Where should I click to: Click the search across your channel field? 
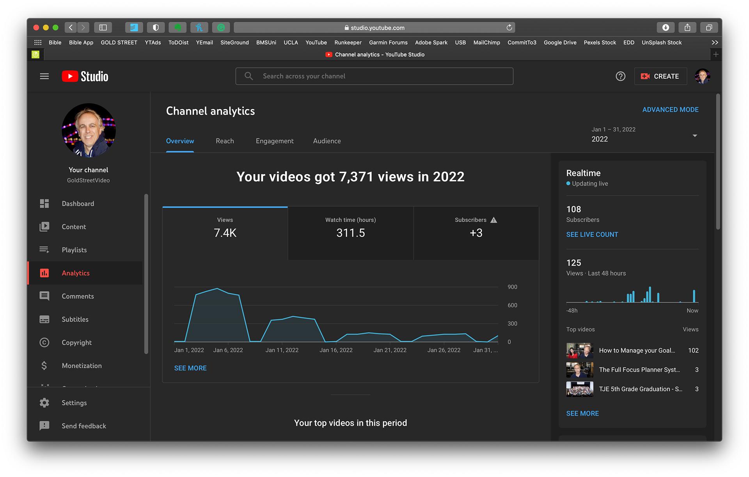pos(374,76)
